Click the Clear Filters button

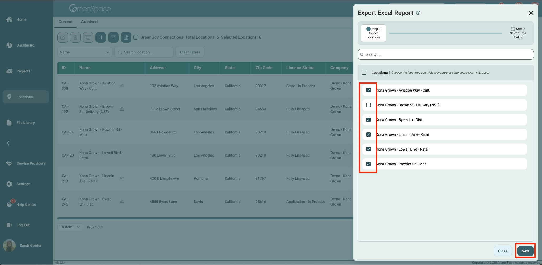pos(190,52)
